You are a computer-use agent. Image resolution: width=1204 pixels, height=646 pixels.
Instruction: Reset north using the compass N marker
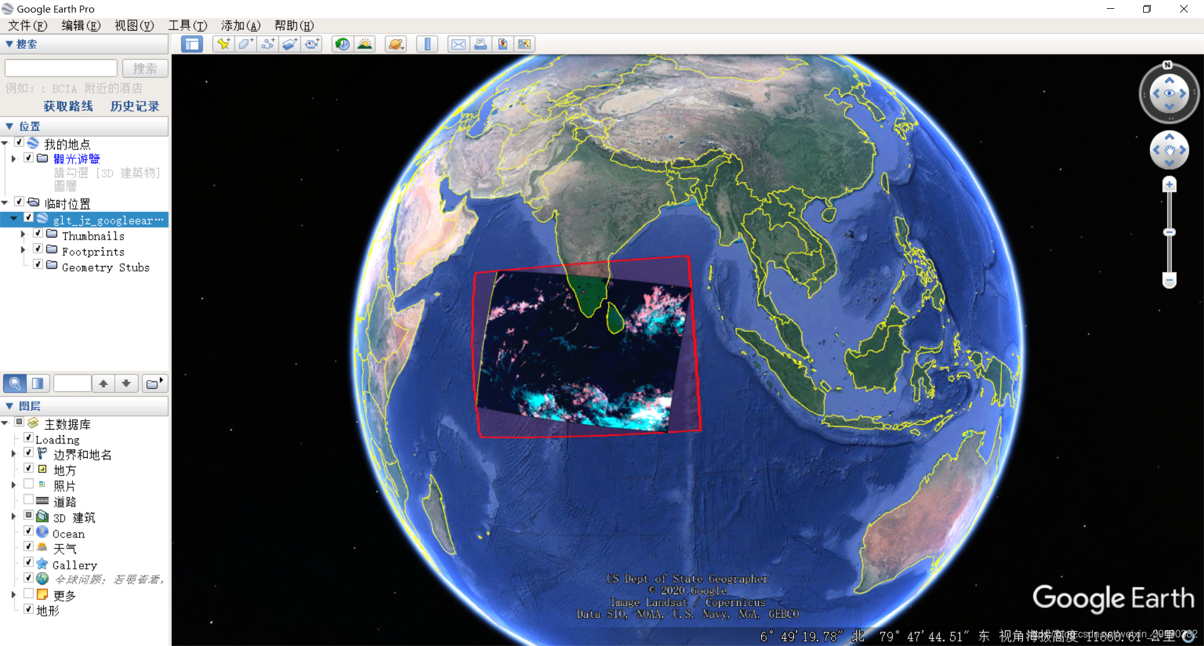[x=1168, y=65]
